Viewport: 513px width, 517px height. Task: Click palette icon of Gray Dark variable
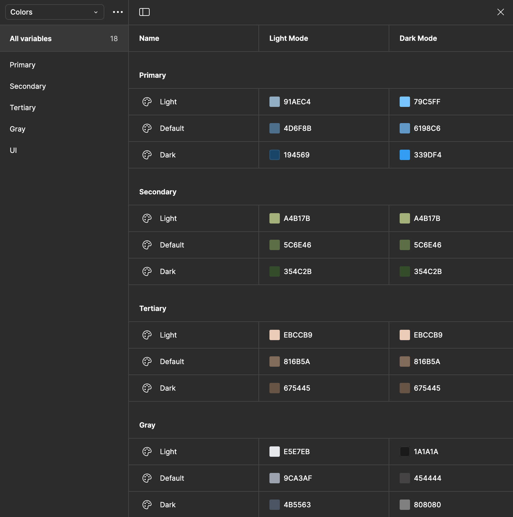pyautogui.click(x=147, y=505)
